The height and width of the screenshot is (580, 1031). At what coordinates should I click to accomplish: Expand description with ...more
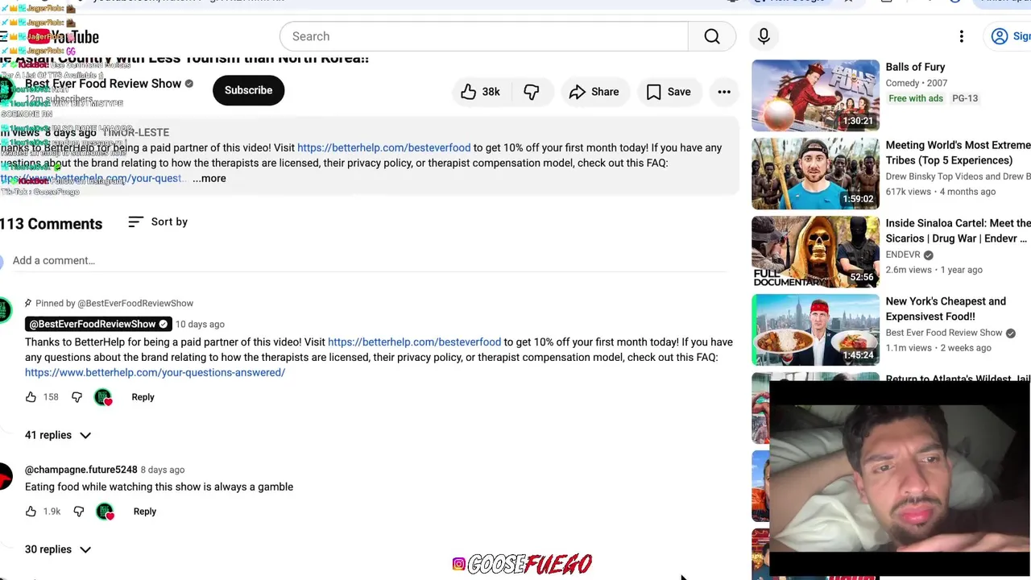[209, 178]
